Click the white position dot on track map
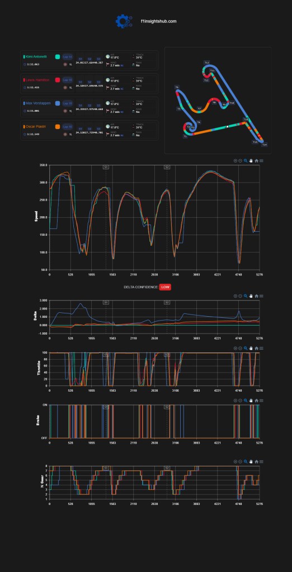Screen dimensions: 292x572 [227, 127]
